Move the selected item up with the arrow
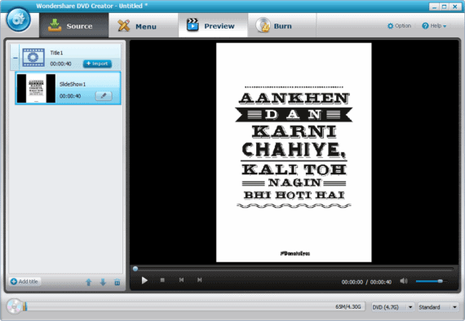The image size is (465, 321). click(x=89, y=282)
